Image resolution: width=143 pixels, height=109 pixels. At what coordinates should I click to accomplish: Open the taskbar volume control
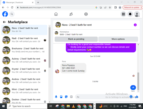point(118,106)
